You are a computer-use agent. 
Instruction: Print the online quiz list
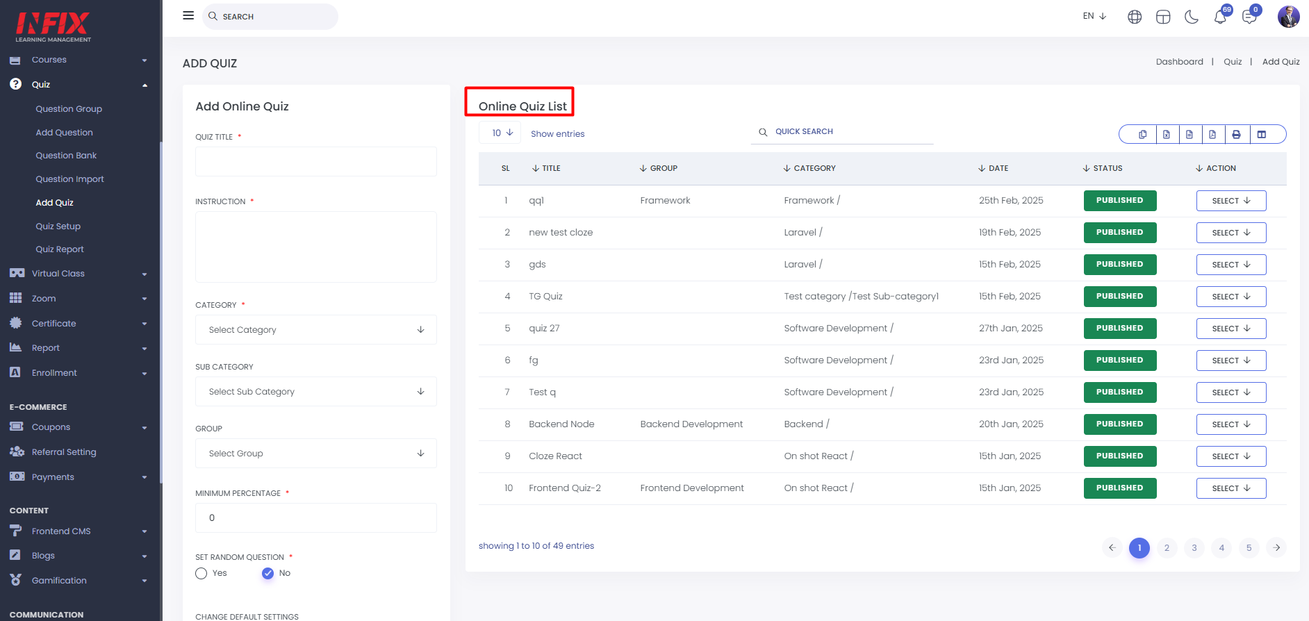1236,135
